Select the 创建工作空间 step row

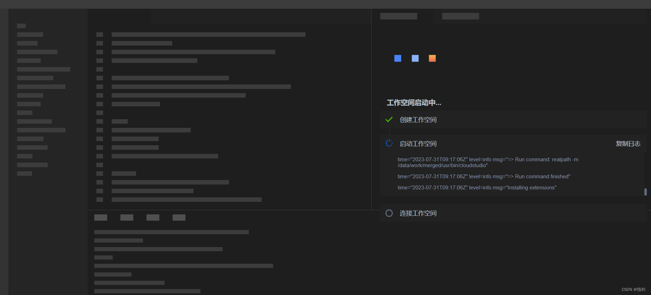pos(513,120)
